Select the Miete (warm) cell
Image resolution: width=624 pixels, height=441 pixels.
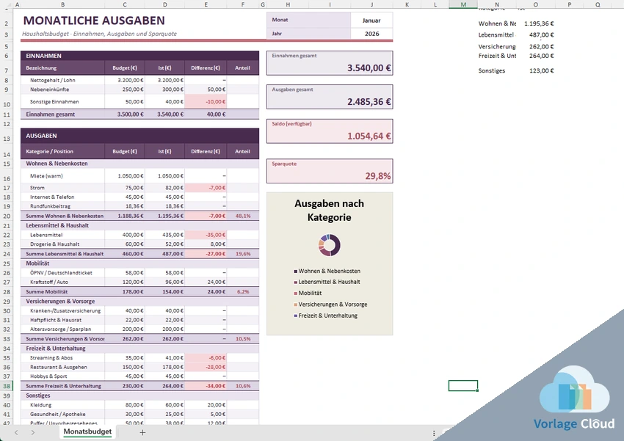[62, 176]
